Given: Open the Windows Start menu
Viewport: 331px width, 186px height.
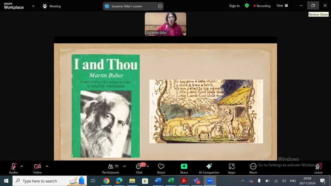Looking at the screenshot, I should pyautogui.click(x=6, y=181).
